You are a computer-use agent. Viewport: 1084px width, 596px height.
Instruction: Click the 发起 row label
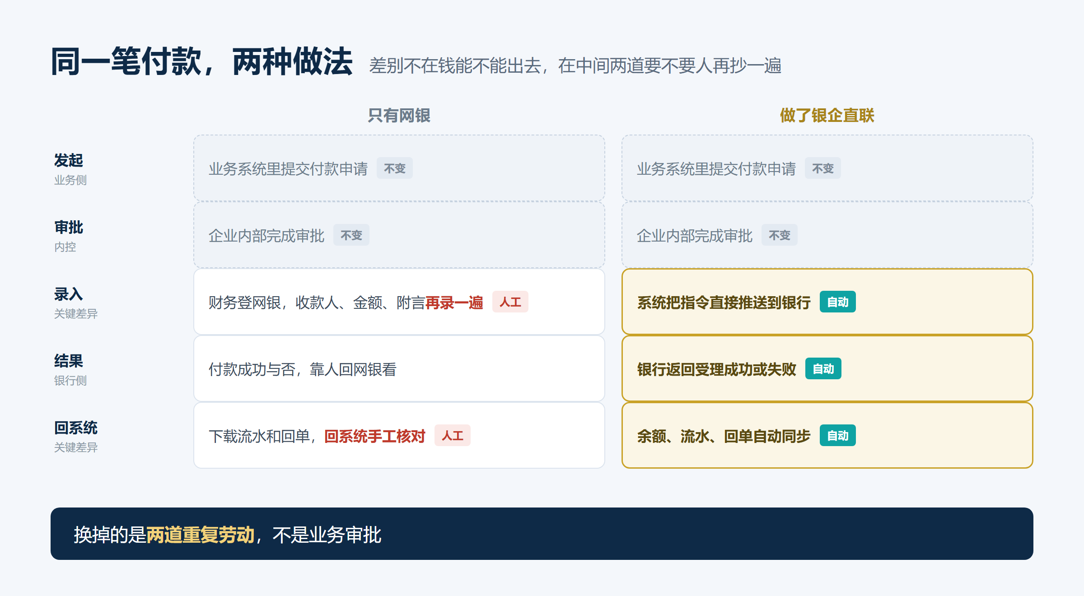point(69,160)
